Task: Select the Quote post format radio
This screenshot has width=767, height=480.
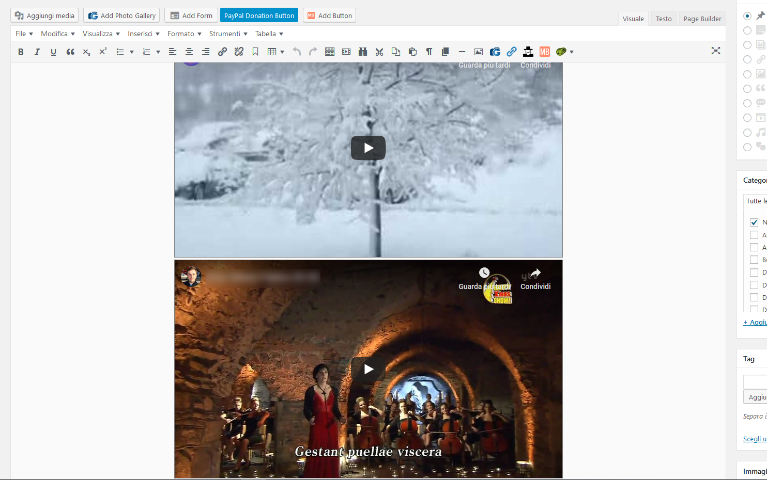Action: [x=747, y=89]
